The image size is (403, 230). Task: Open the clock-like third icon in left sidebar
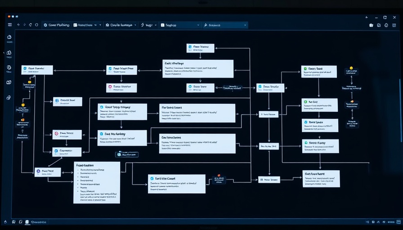(9, 68)
